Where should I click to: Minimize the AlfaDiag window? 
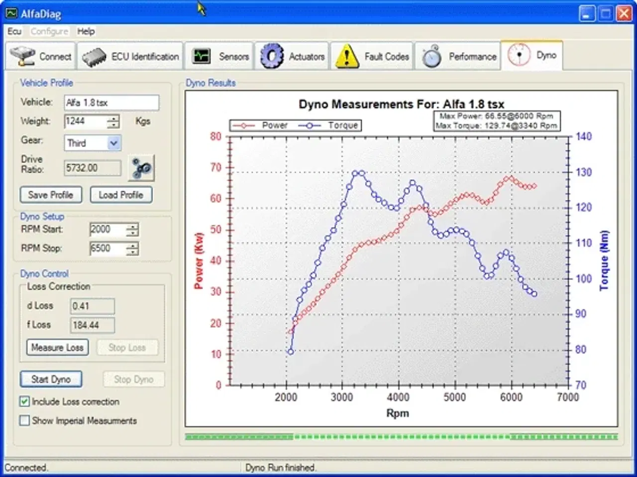pos(587,13)
